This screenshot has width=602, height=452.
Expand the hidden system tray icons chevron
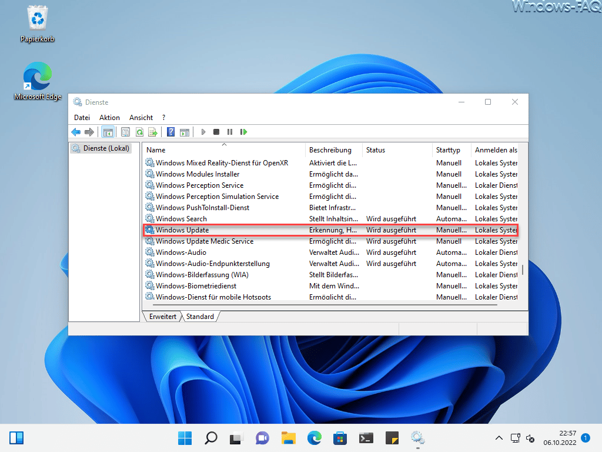499,438
